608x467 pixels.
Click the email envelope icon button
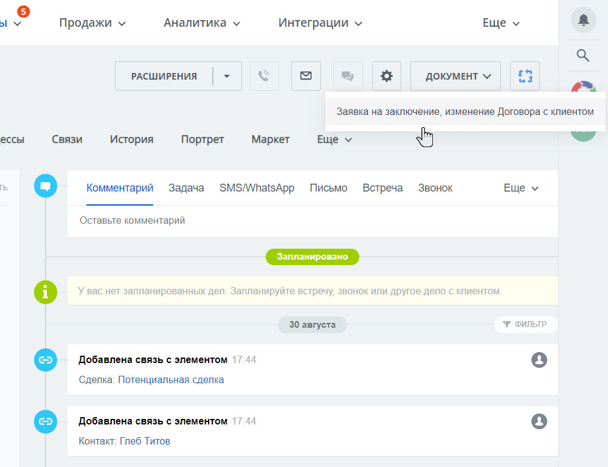pyautogui.click(x=306, y=76)
